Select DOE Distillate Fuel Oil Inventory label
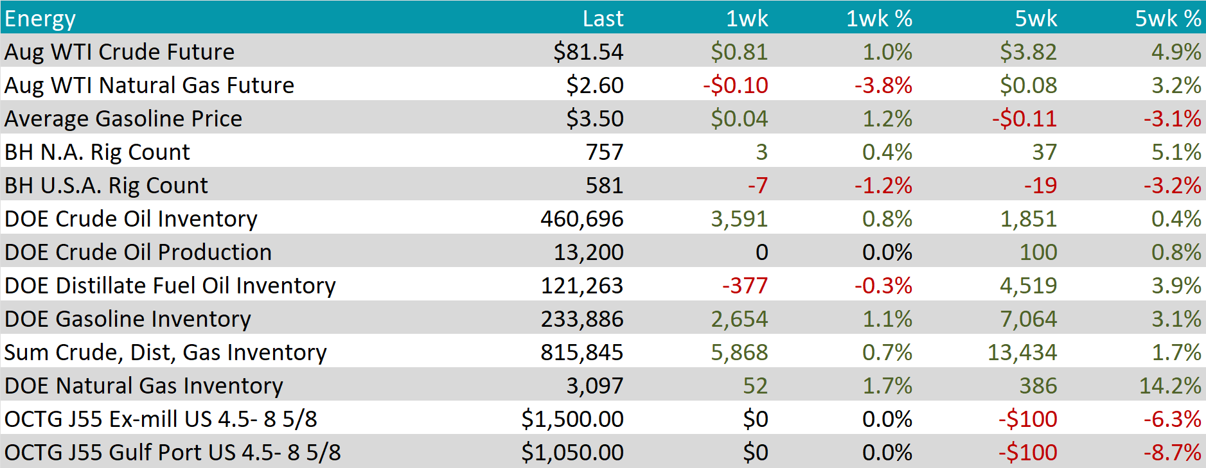Viewport: 1206px width, 468px height. (x=170, y=286)
